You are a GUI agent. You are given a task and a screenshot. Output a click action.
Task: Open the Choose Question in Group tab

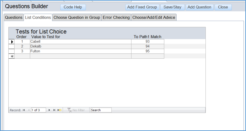77,17
